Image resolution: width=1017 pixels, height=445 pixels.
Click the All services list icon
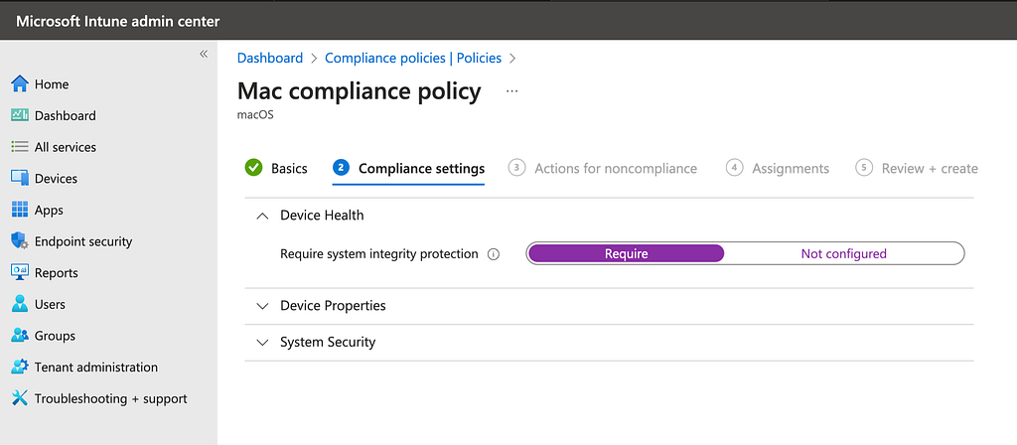(x=20, y=147)
